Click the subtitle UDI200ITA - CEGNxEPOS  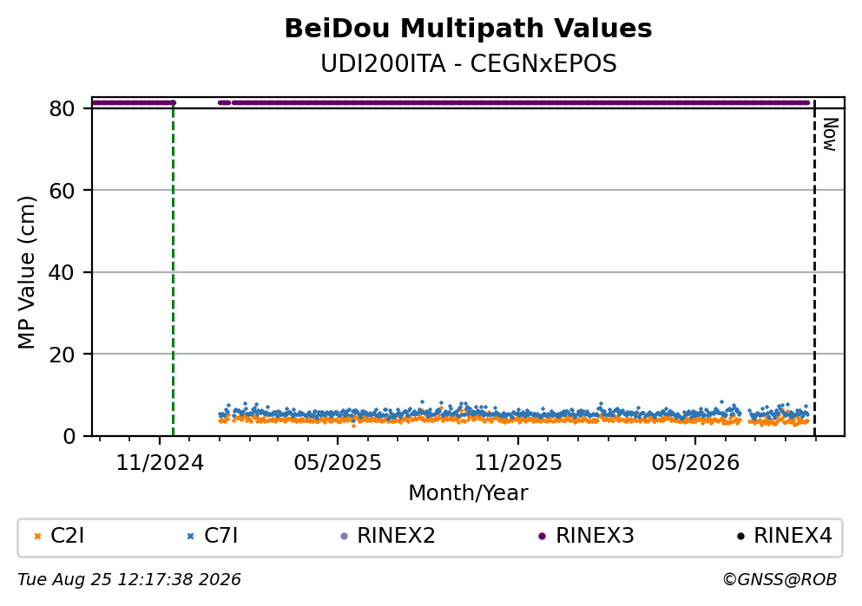(469, 63)
